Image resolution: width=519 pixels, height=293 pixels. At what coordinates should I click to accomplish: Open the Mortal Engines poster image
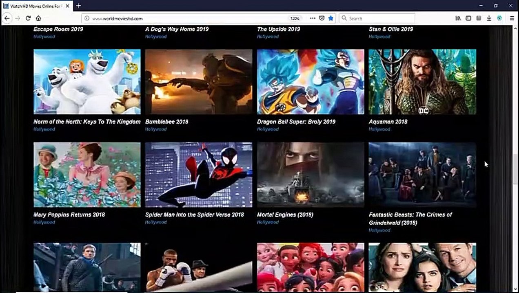(x=311, y=175)
